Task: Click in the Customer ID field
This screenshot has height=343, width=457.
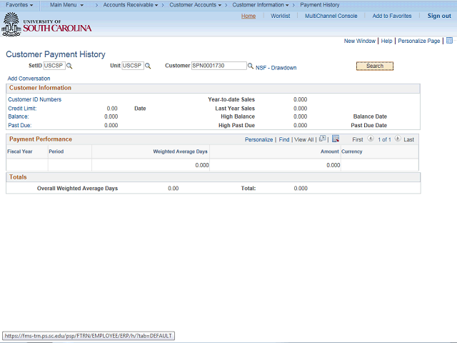Action: 219,66
